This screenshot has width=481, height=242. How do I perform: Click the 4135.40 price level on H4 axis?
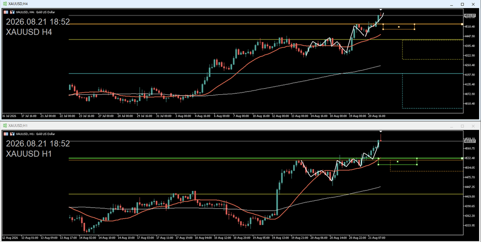coord(470,84)
